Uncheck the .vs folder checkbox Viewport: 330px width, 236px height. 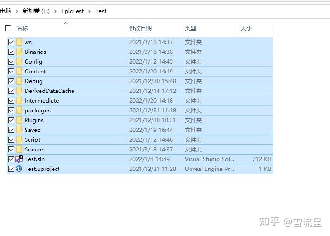pyautogui.click(x=11, y=42)
